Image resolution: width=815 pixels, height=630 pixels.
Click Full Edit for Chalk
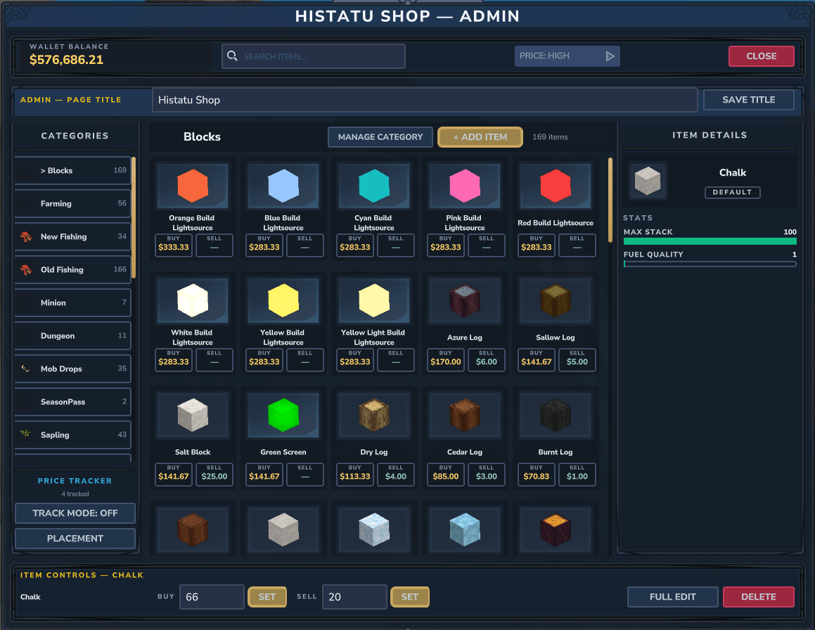pyautogui.click(x=672, y=597)
